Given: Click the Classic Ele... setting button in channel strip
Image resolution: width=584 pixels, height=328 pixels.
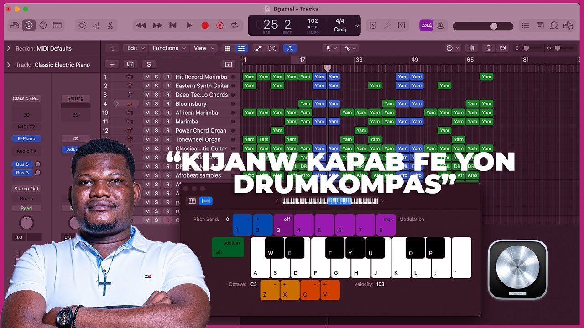Looking at the screenshot, I should (x=26, y=98).
